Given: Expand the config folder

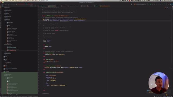Looking at the screenshot, I should pos(4,58).
